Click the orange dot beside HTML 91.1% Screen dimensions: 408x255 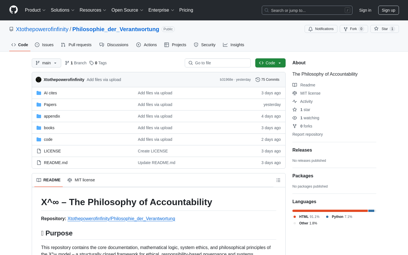295,217
